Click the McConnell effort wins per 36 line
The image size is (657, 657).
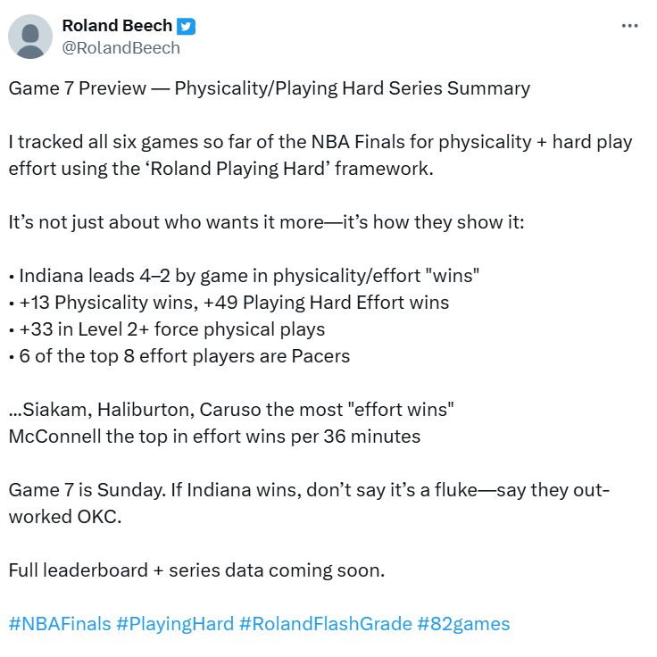pos(214,437)
